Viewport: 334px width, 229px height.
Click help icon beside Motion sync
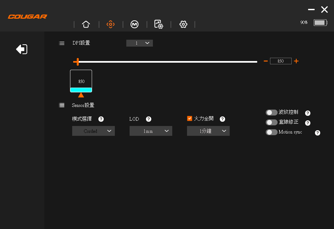pos(317,133)
